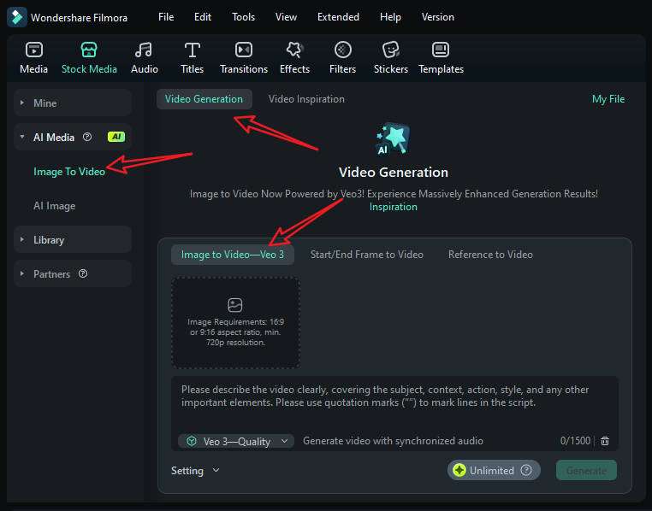Click the Inspiration link
This screenshot has width=652, height=511.
(x=394, y=207)
